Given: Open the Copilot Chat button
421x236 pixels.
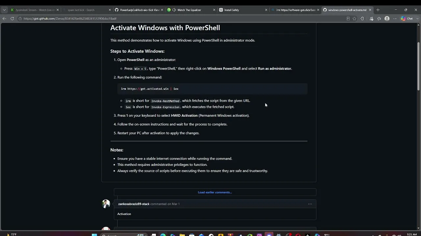Looking at the screenshot, I should pyautogui.click(x=407, y=19).
